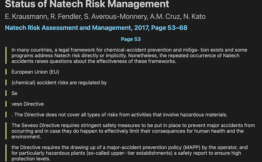Click yellow bar next to European Union (EU)

pos(6,72)
